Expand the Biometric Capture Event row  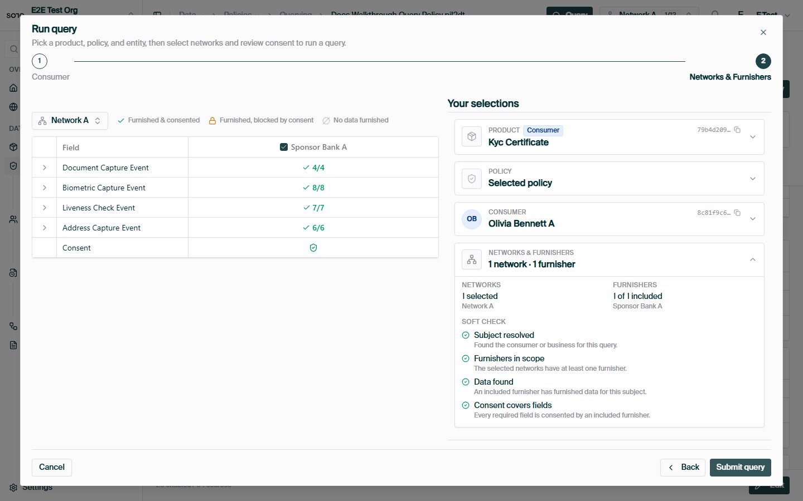[x=45, y=188]
